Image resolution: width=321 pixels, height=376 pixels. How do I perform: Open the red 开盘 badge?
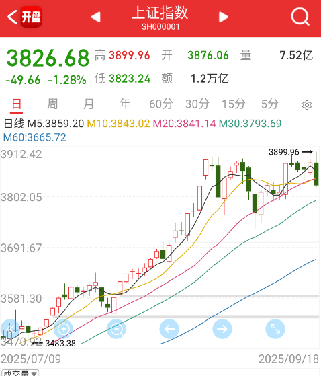coord(32,17)
